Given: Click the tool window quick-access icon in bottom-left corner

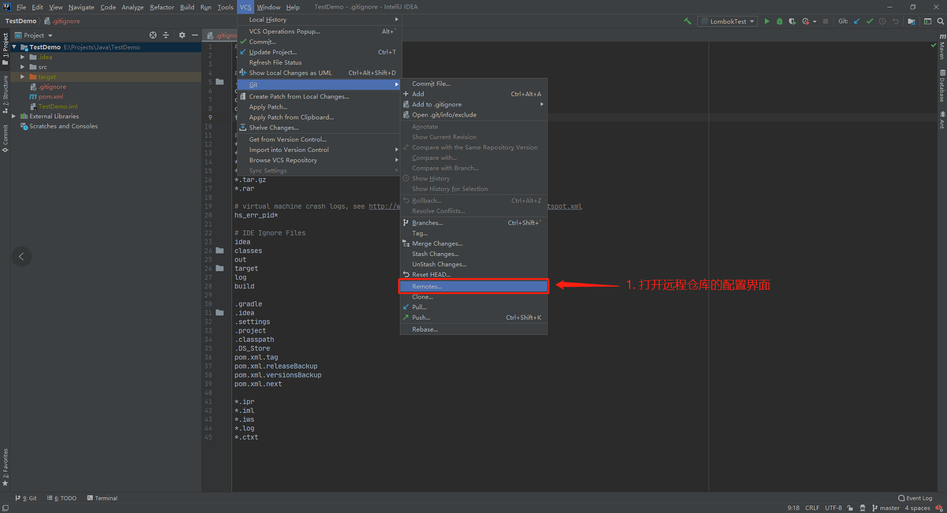Looking at the screenshot, I should (x=5, y=508).
